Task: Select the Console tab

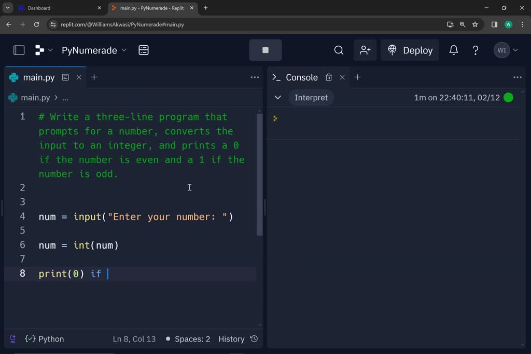Action: (301, 77)
